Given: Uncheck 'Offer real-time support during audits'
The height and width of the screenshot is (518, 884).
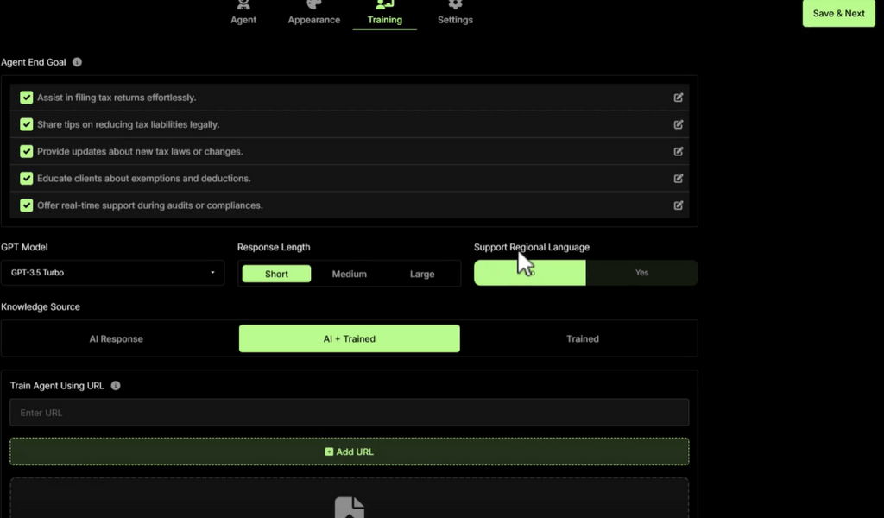Looking at the screenshot, I should (x=27, y=205).
